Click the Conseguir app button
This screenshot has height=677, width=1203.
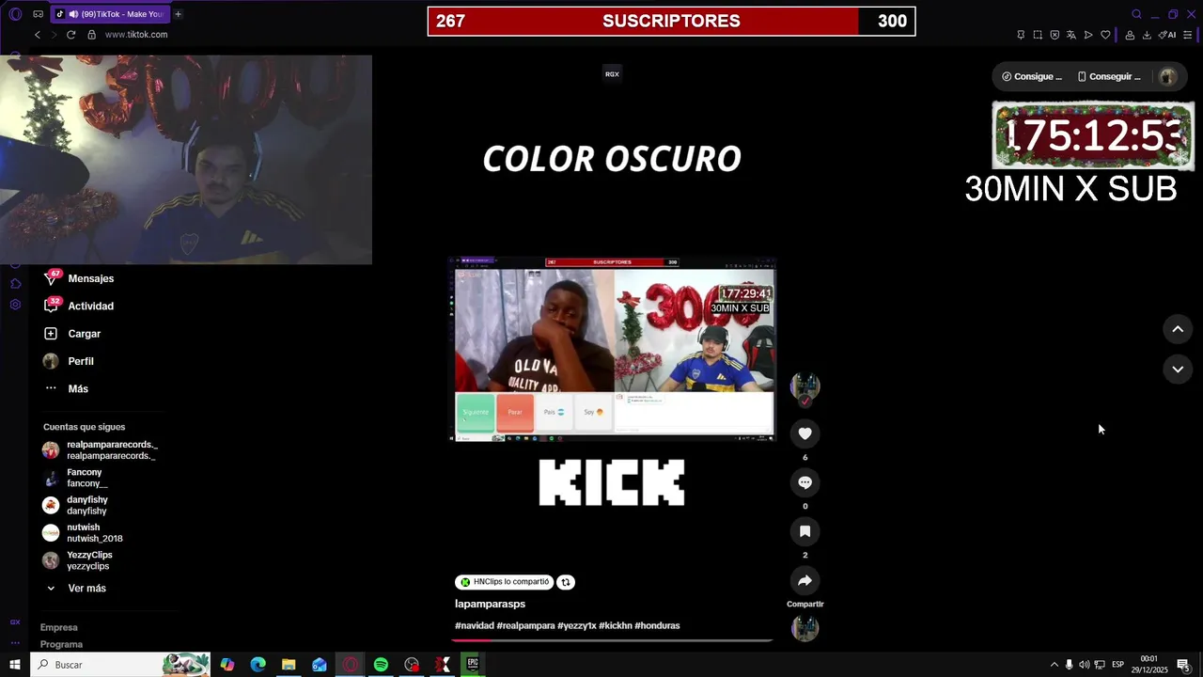1109,77
